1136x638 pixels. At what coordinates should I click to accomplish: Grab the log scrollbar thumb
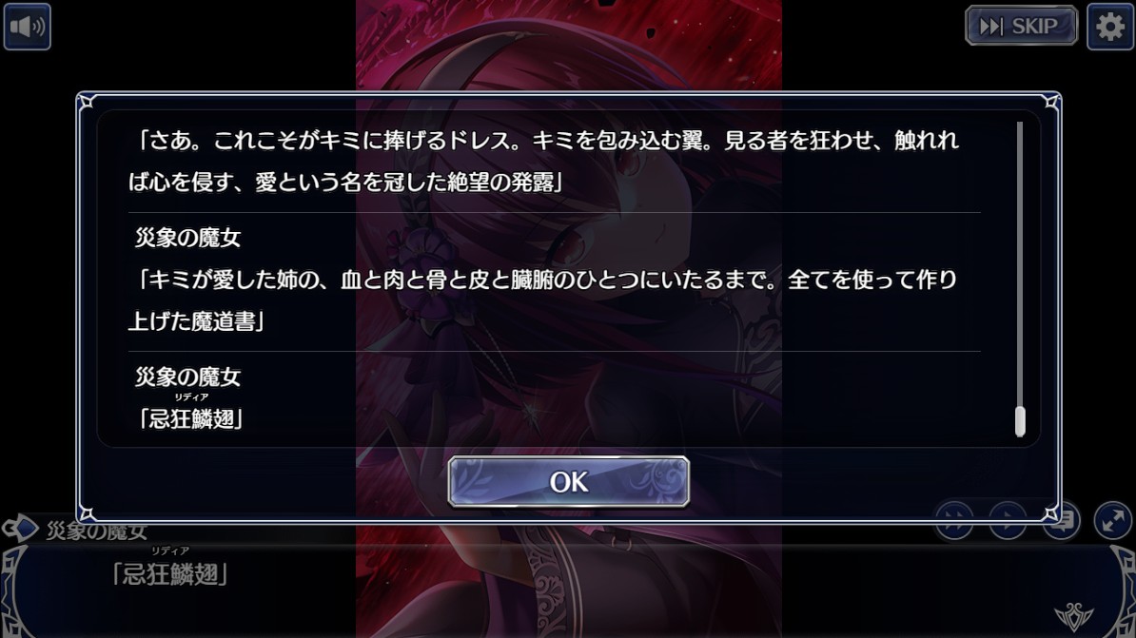(x=1020, y=421)
